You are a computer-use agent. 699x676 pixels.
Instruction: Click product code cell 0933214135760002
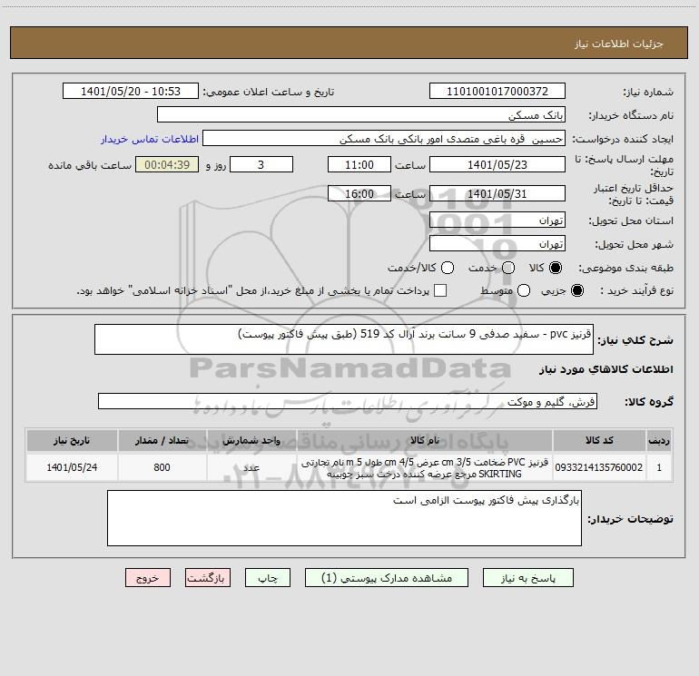599,467
